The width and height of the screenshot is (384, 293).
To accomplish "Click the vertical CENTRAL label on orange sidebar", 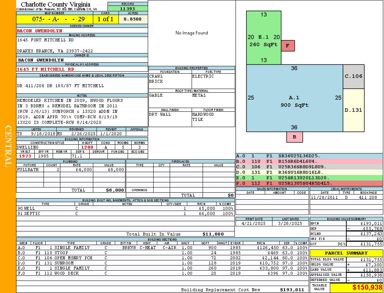I will [x=8, y=146].
